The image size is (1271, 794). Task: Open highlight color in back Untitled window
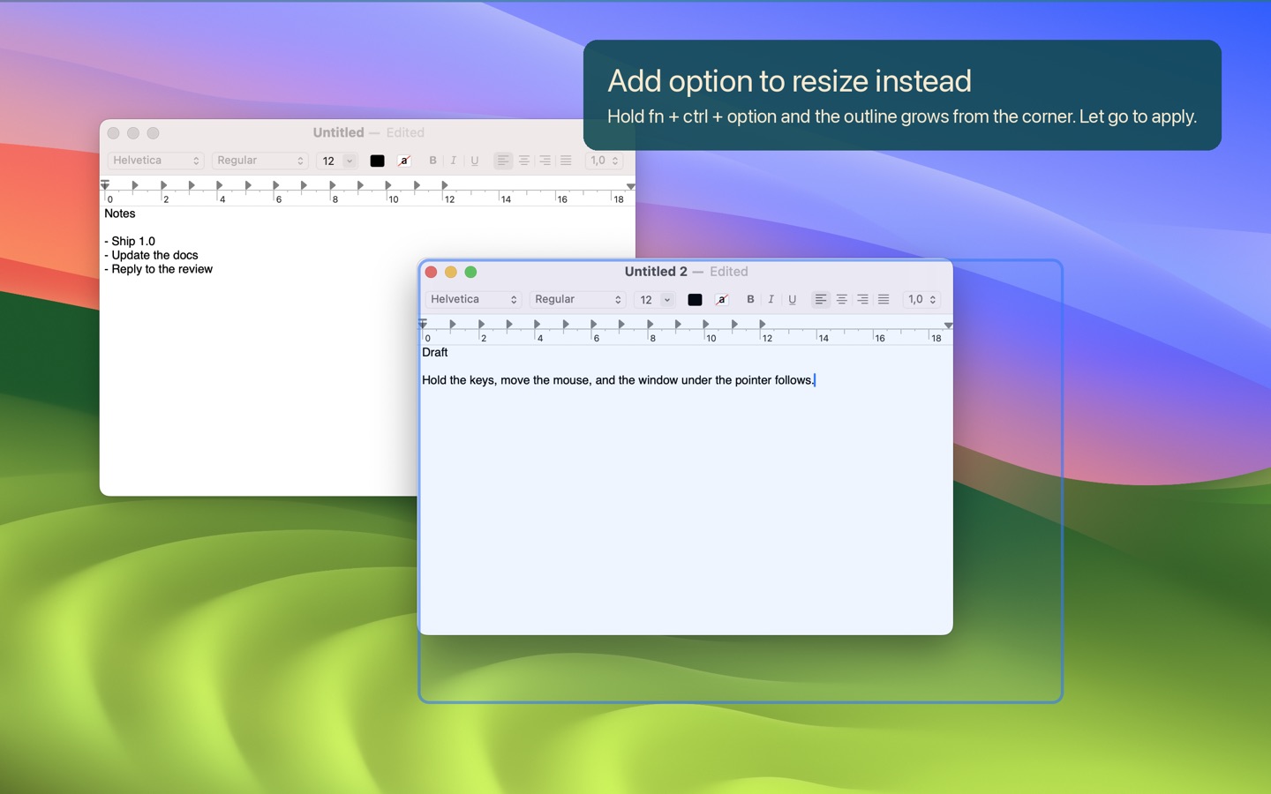[x=403, y=161]
